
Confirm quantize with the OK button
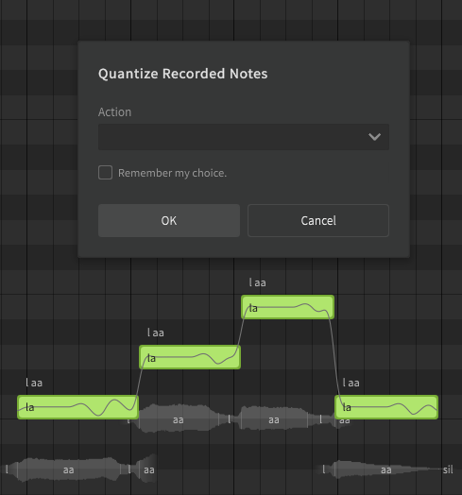click(x=169, y=220)
